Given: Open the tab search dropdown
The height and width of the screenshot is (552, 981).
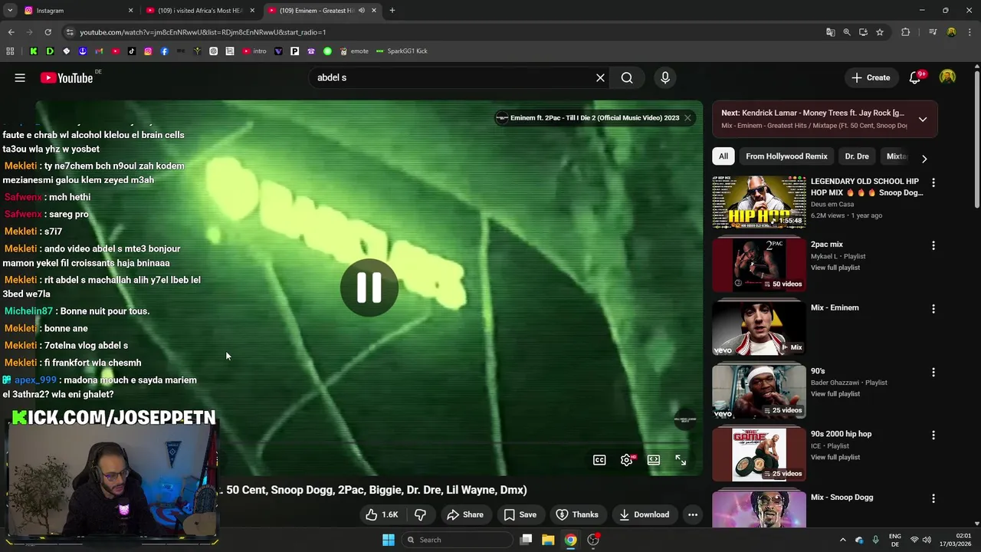Looking at the screenshot, I should coord(10,11).
